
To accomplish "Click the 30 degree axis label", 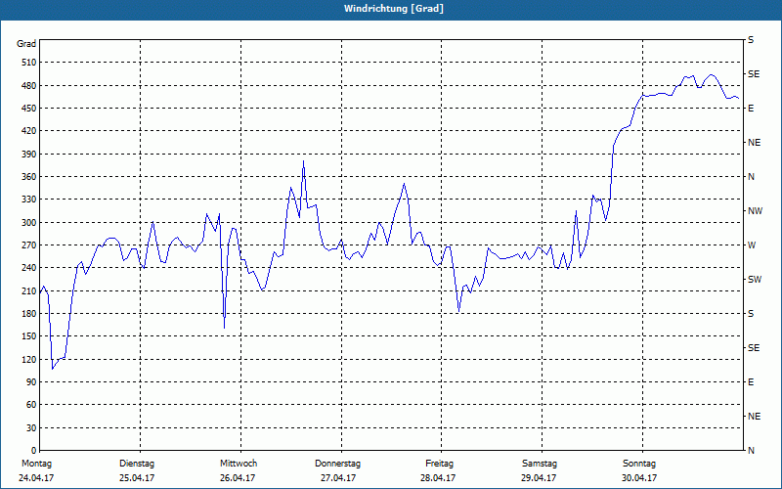I will (x=31, y=428).
